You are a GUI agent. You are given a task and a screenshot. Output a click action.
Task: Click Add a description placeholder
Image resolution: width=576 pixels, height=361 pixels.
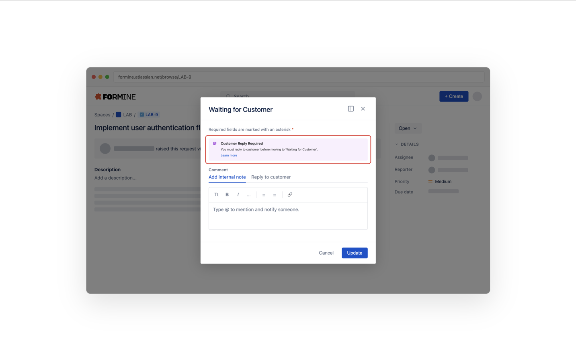pos(115,178)
